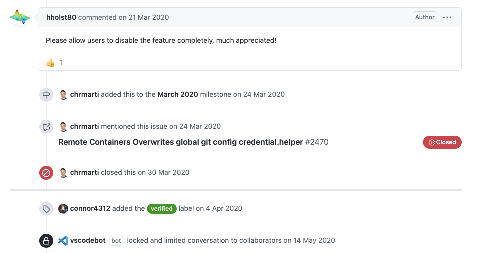Image resolution: width=503 pixels, height=253 pixels.
Task: Click the 21 Mar 2020 comment timestamp
Action: tap(148, 17)
